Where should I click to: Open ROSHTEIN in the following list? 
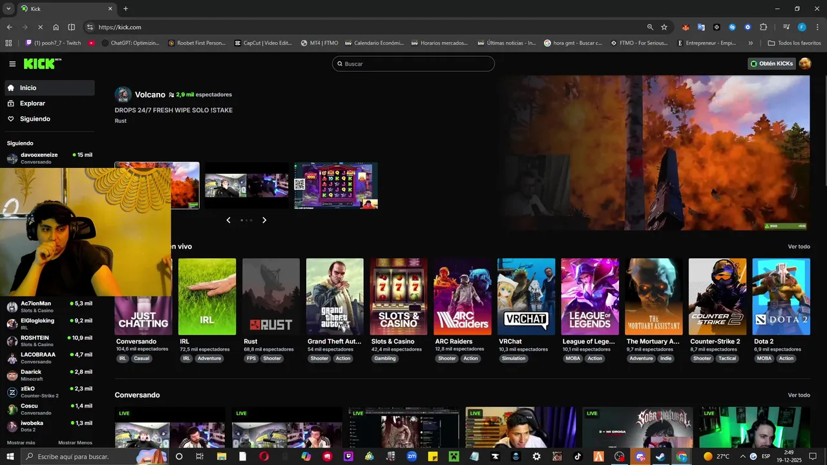point(49,341)
